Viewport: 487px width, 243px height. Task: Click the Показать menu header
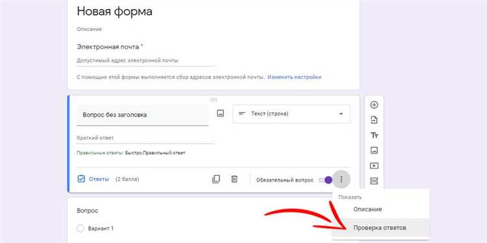coord(350,197)
